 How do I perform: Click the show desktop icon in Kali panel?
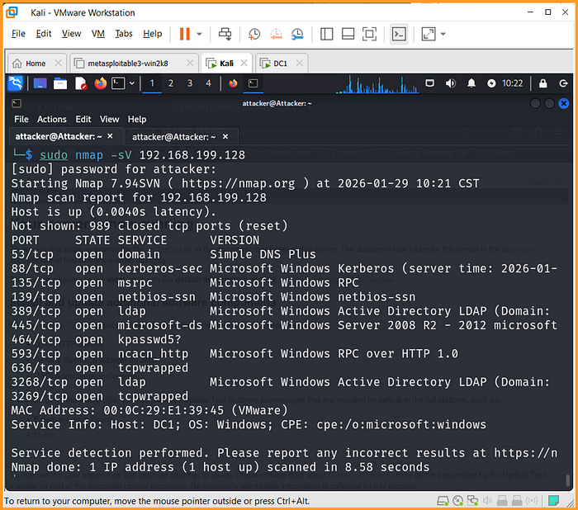tap(40, 83)
